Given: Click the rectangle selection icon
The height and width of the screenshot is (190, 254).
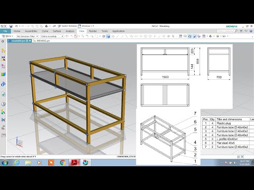Looking at the screenshot, I should (96, 36).
